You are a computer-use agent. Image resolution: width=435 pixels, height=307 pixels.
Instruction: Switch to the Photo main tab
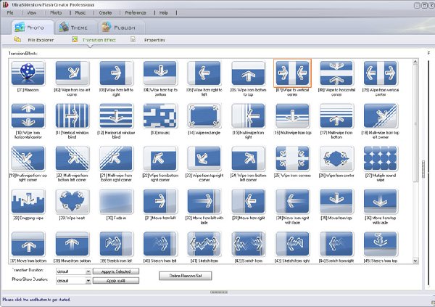pos(33,28)
